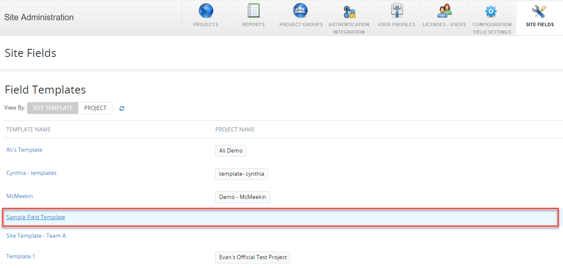Open the Project Groups icon
563x268 pixels.
300,11
